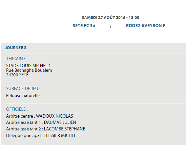Screen dimensions: 186x155
Task: Click the Pelouse naturelle text
Action: 23,95
